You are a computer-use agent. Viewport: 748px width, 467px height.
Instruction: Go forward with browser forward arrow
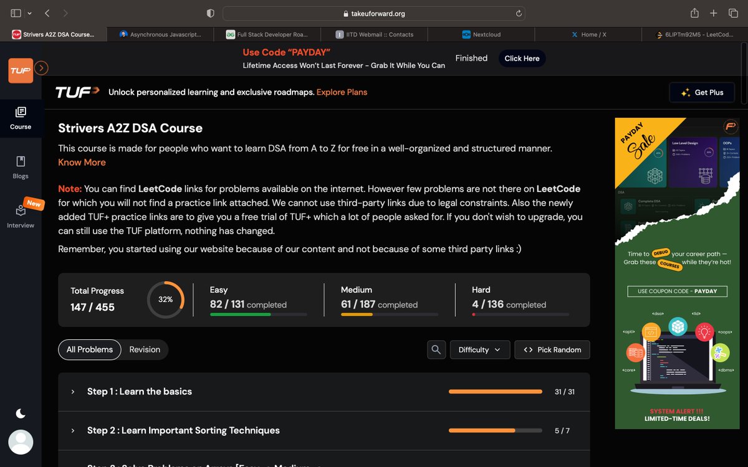(x=66, y=13)
